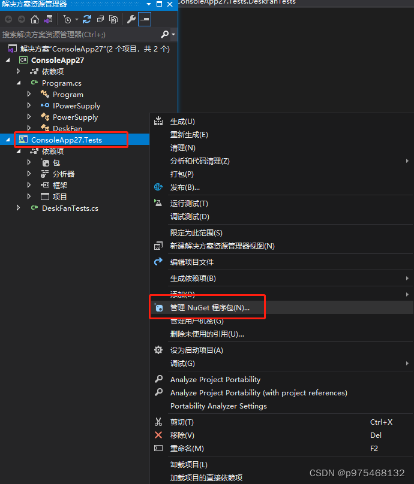Collapse all items in Solution Explorer
This screenshot has height=484, width=414.
click(100, 19)
